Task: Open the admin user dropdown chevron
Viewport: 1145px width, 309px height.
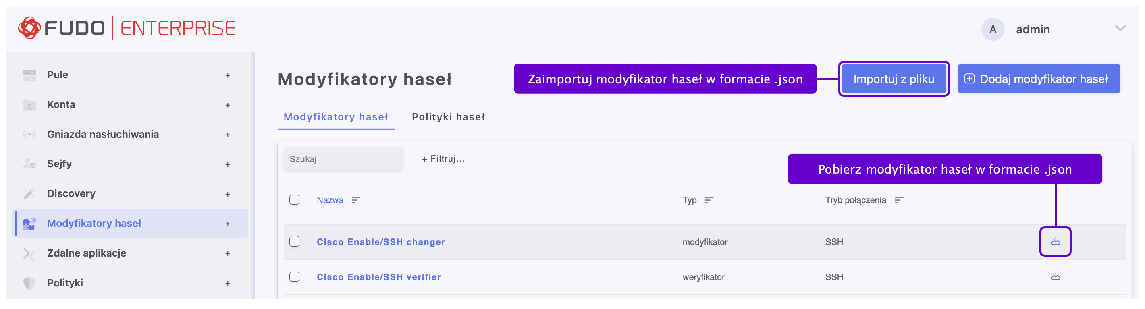Action: (1120, 29)
